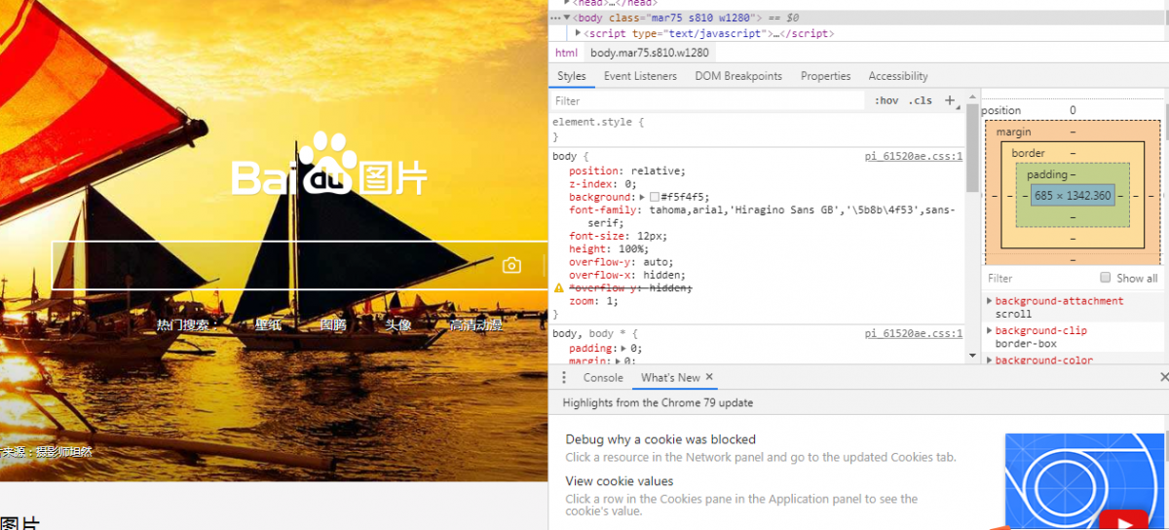
Task: Click the Baidu image search input box
Action: [273, 265]
